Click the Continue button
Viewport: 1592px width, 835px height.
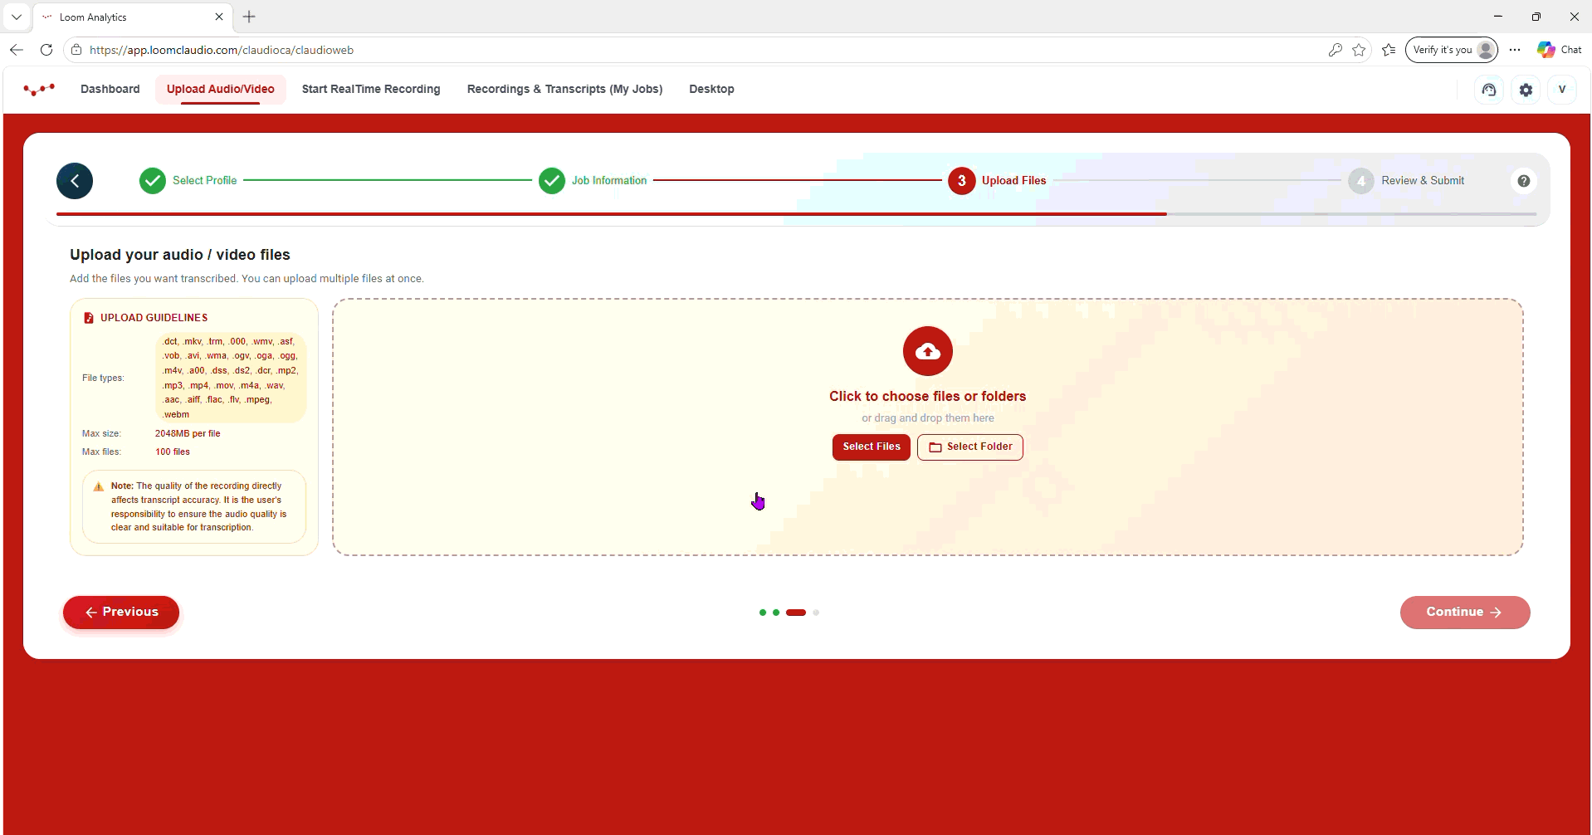[1465, 613]
